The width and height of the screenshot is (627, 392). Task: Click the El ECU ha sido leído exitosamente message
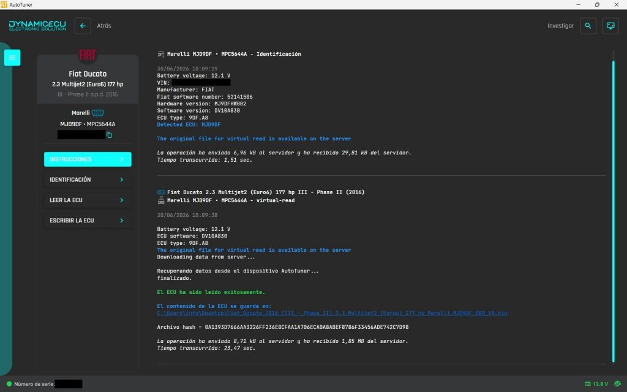(x=211, y=292)
